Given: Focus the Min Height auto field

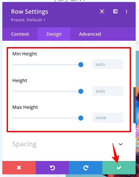Looking at the screenshot, I should [108, 64].
